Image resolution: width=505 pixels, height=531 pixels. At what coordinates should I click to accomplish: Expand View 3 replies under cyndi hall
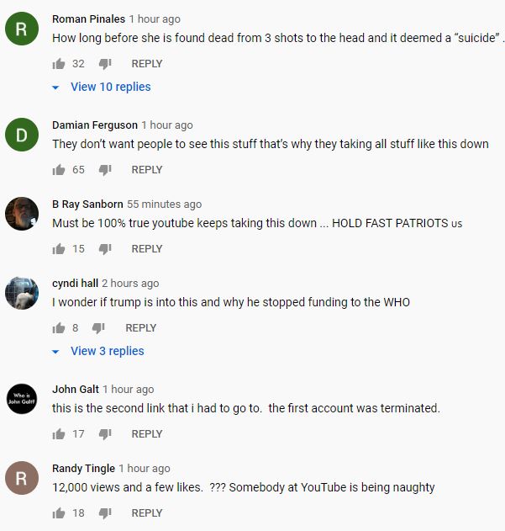click(107, 351)
